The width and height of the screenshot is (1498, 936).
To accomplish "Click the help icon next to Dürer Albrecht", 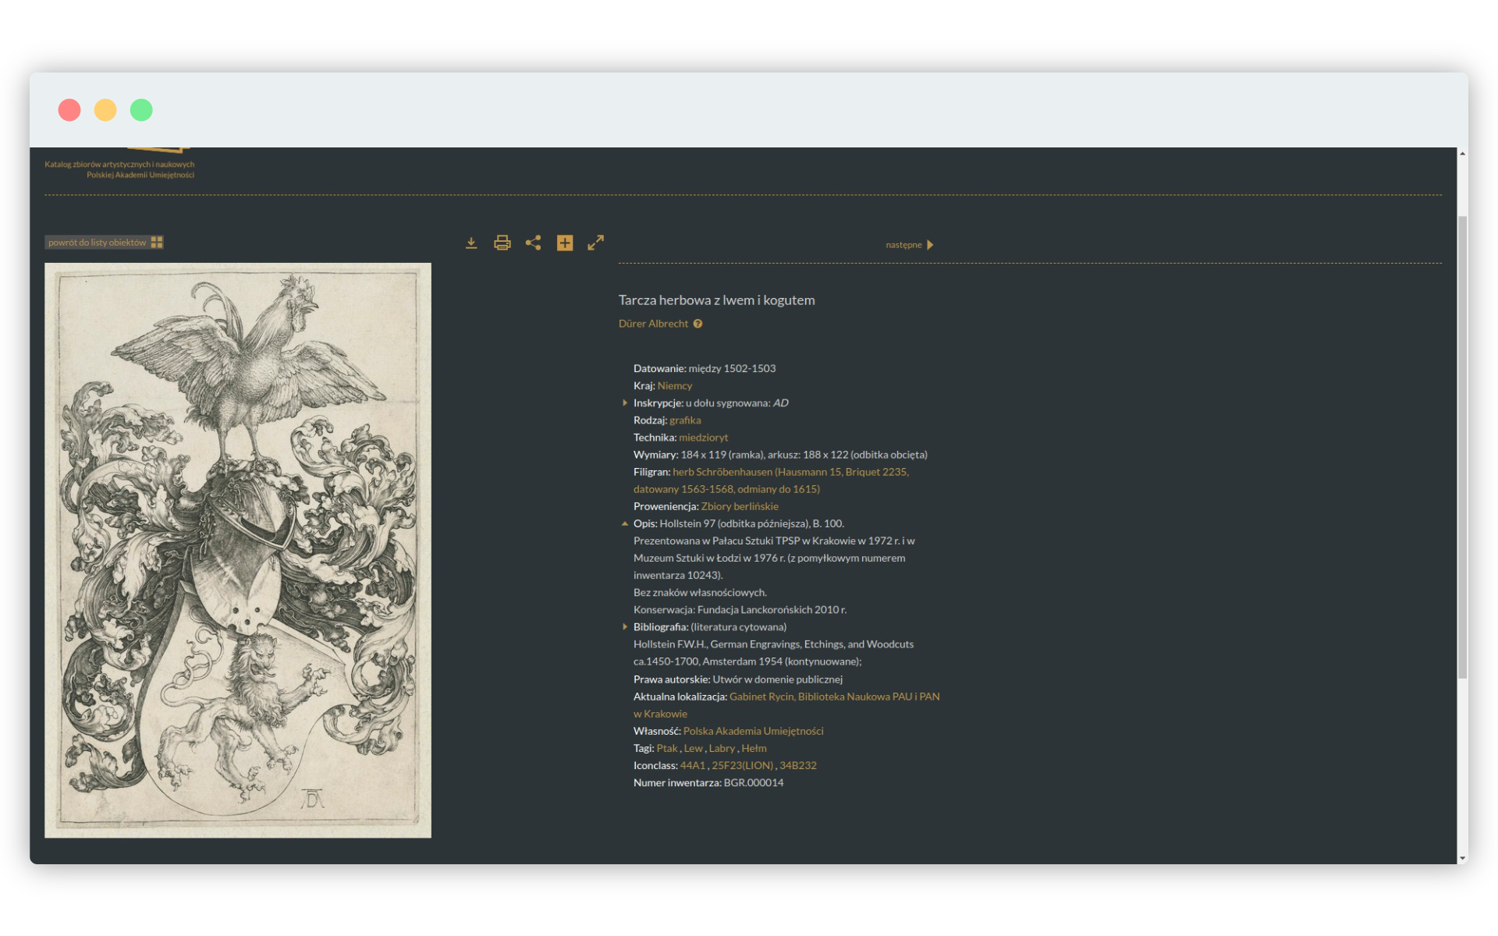I will [698, 324].
